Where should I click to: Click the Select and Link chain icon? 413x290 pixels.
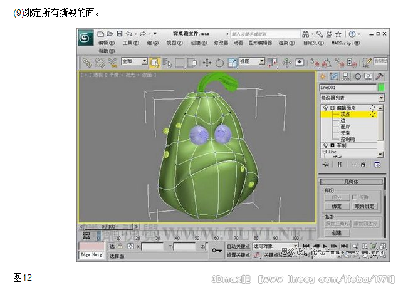point(87,63)
